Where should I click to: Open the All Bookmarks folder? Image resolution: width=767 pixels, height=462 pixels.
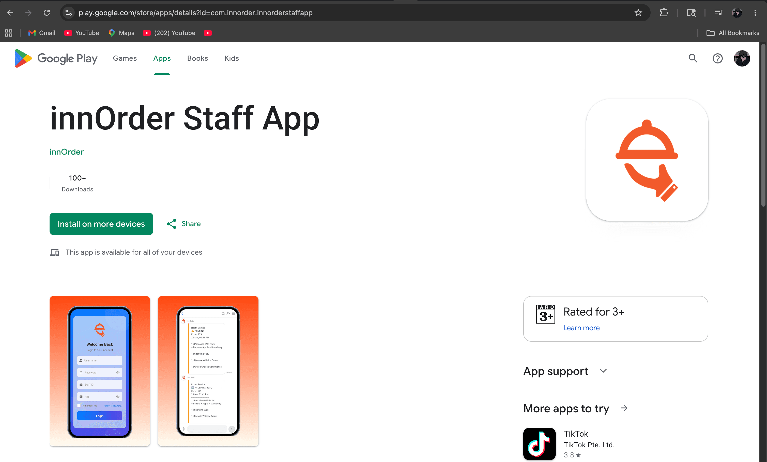[x=733, y=33]
